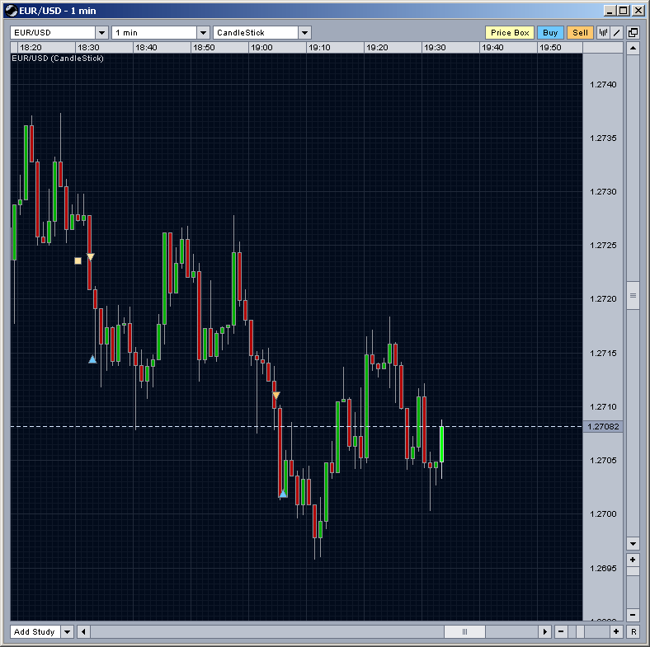Click the 19:20 time axis label
This screenshot has width=650, height=647.
tap(377, 47)
